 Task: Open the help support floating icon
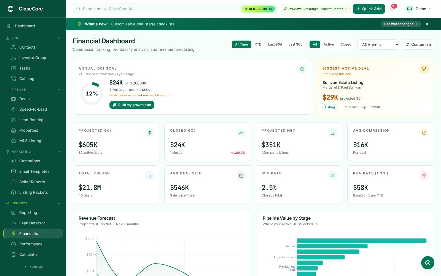428,263
